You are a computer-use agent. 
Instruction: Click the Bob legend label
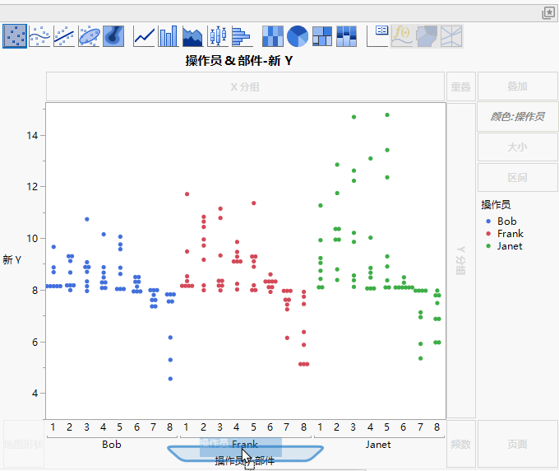507,222
